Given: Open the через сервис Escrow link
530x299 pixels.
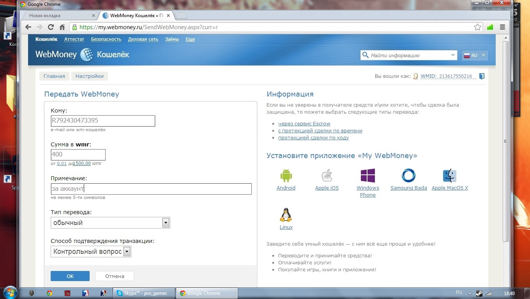Looking at the screenshot, I should [304, 124].
